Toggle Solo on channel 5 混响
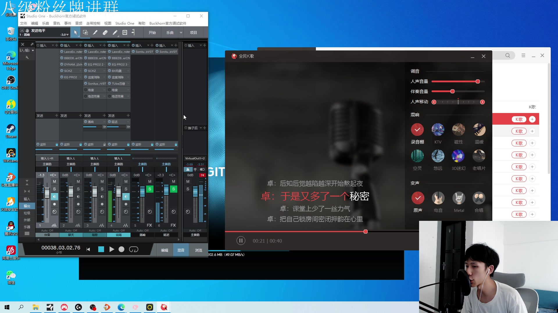The height and width of the screenshot is (313, 558). pos(150,189)
